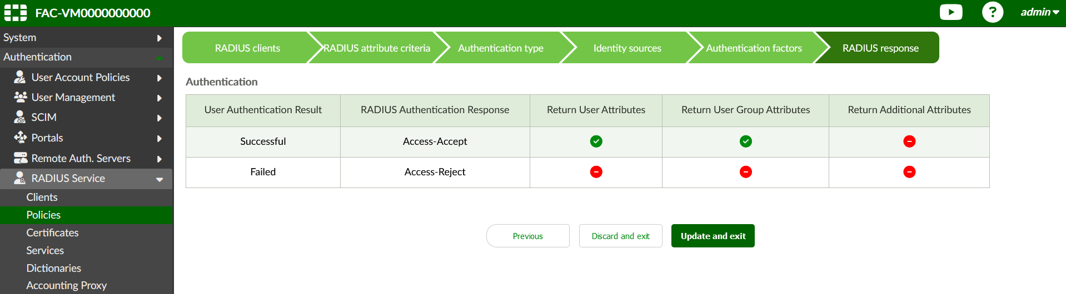Screen dimensions: 1066x294
Task: Open Certificates under RADIUS Service
Action: [52, 232]
